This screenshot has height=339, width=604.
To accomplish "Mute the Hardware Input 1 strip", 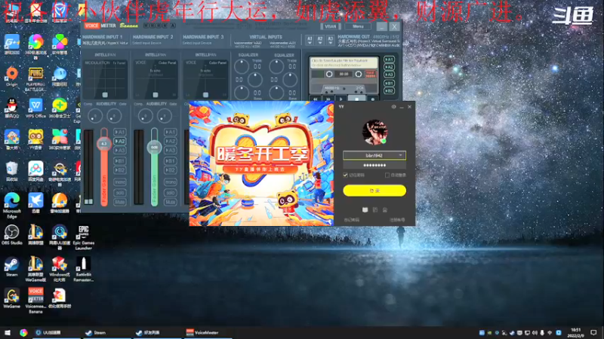I will (120, 202).
